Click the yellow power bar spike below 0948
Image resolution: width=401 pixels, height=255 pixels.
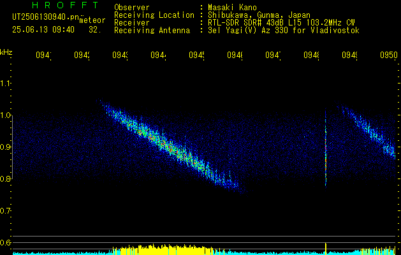326,248
